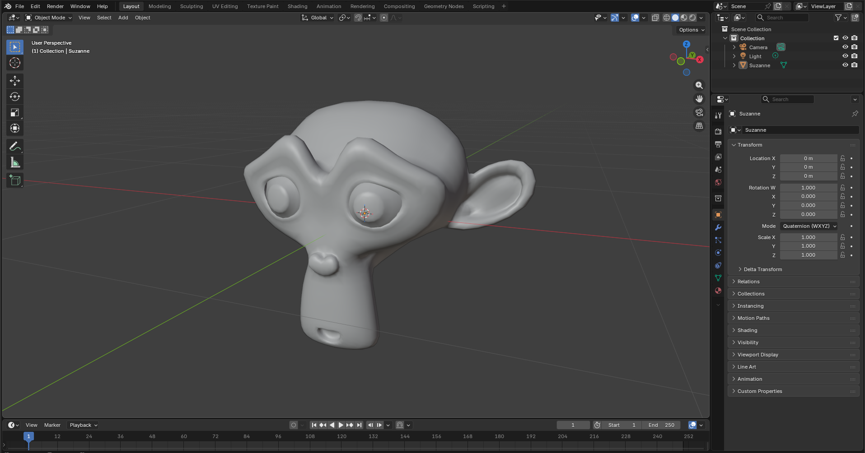Screen dimensions: 865x453
Task: Click the Options button in viewport
Action: tap(691, 30)
